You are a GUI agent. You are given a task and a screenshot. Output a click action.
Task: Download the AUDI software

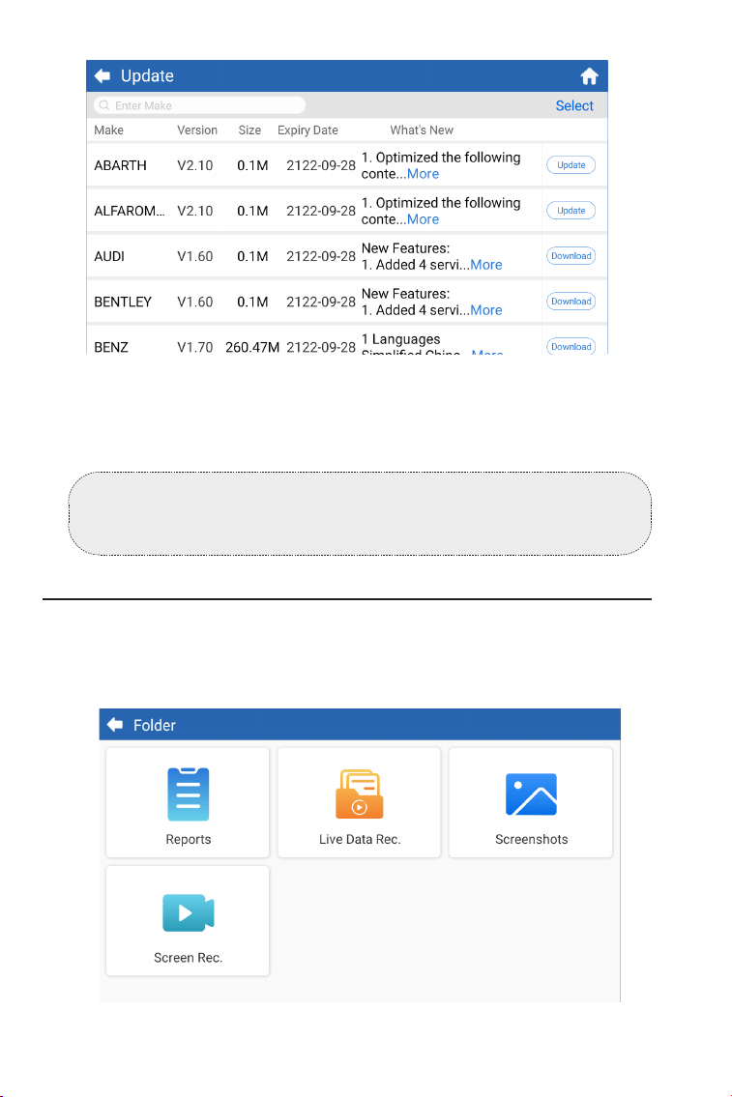[x=571, y=256]
